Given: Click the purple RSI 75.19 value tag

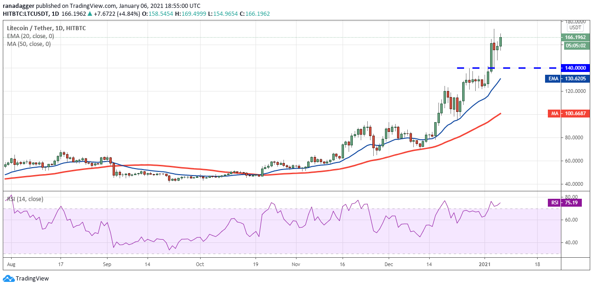Looking at the screenshot, I should tap(569, 202).
